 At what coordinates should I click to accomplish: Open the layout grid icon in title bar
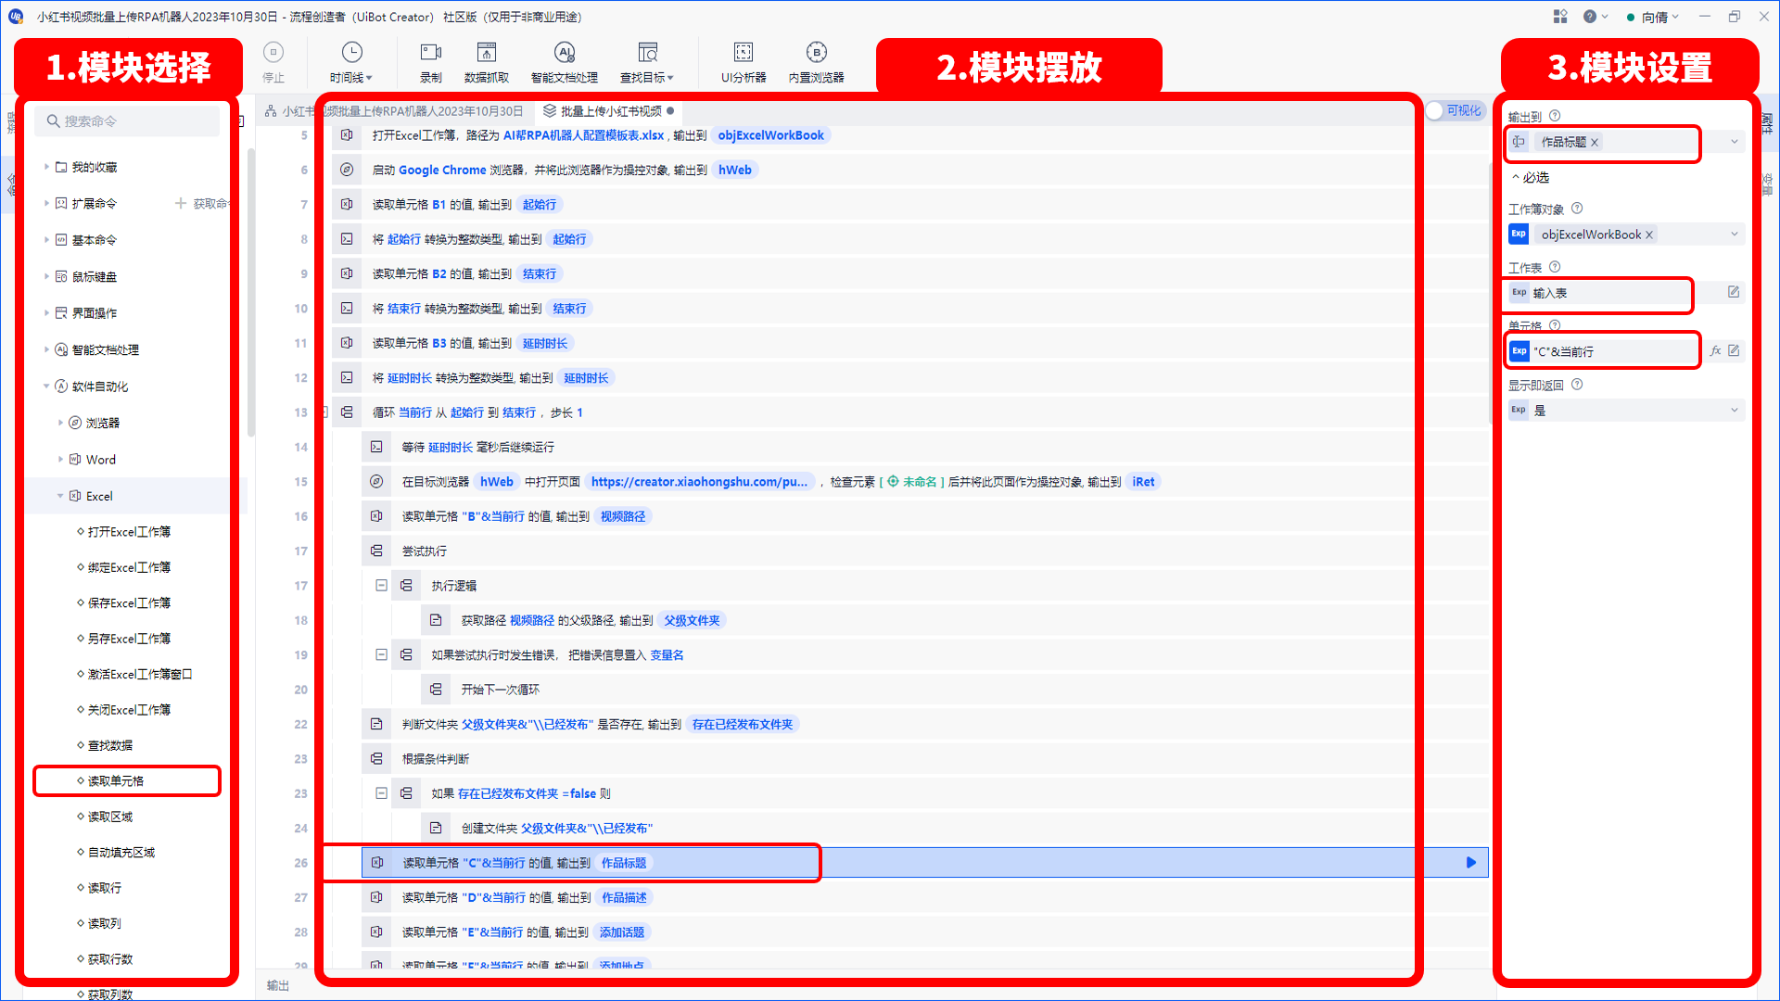coord(1560,17)
